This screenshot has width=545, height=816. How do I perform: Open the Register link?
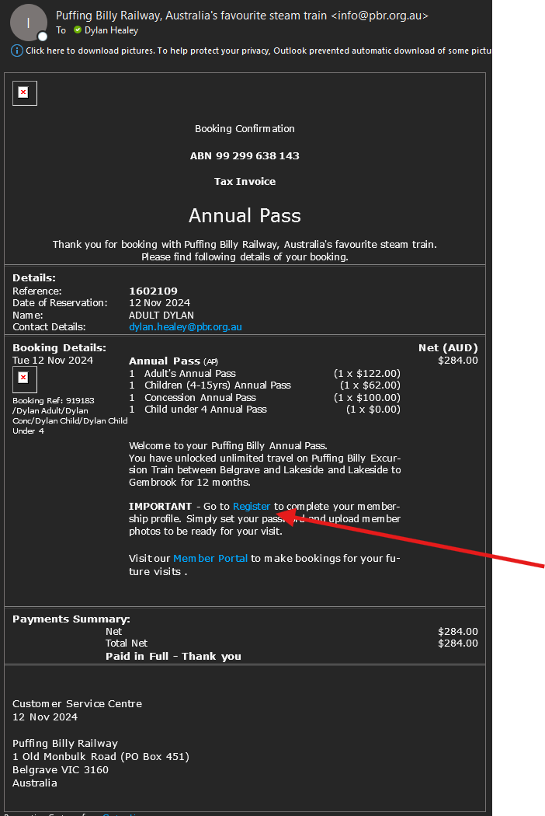point(252,507)
